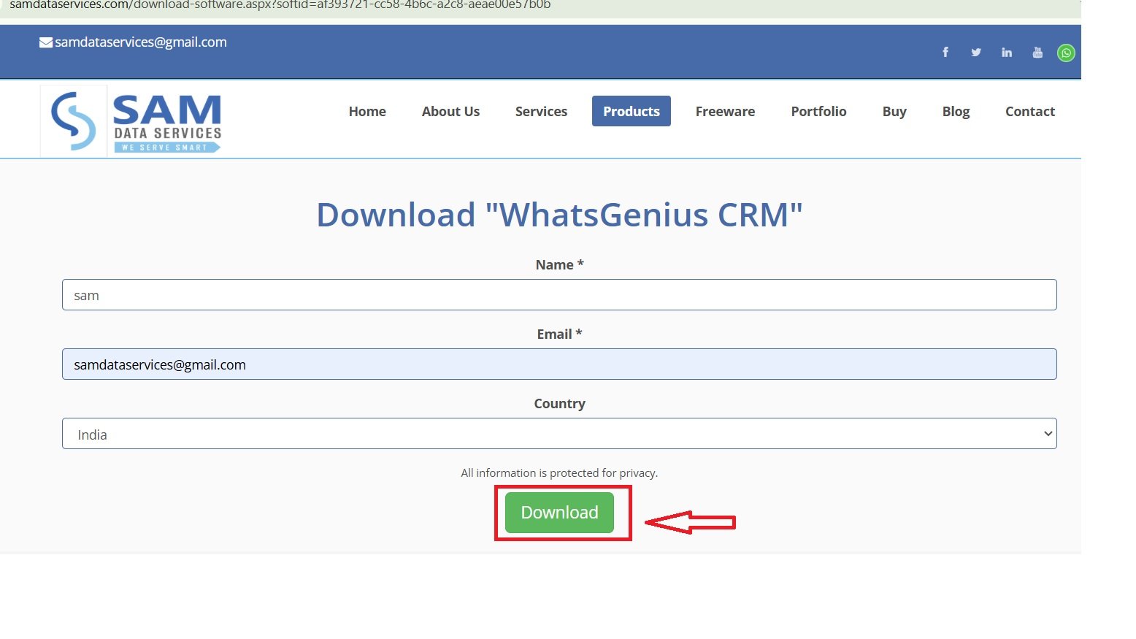Open the Freeware section
Viewport: 1136px width, 639px height.
tap(725, 111)
